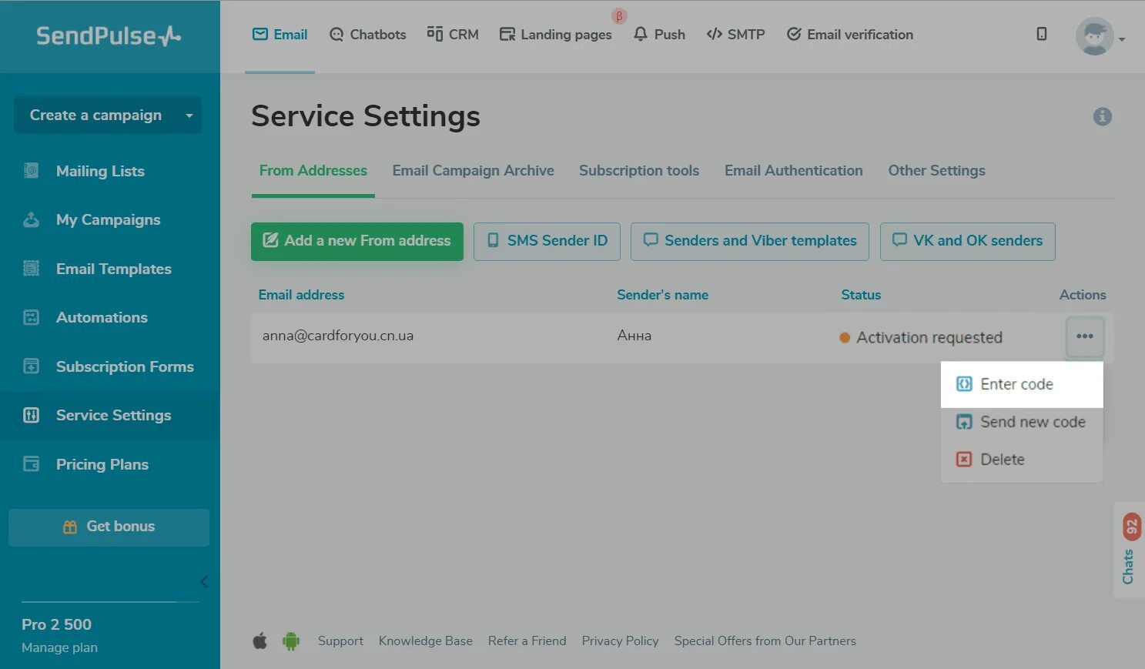The height and width of the screenshot is (669, 1145).
Task: Click the Email Templates sidebar icon
Action: [31, 269]
